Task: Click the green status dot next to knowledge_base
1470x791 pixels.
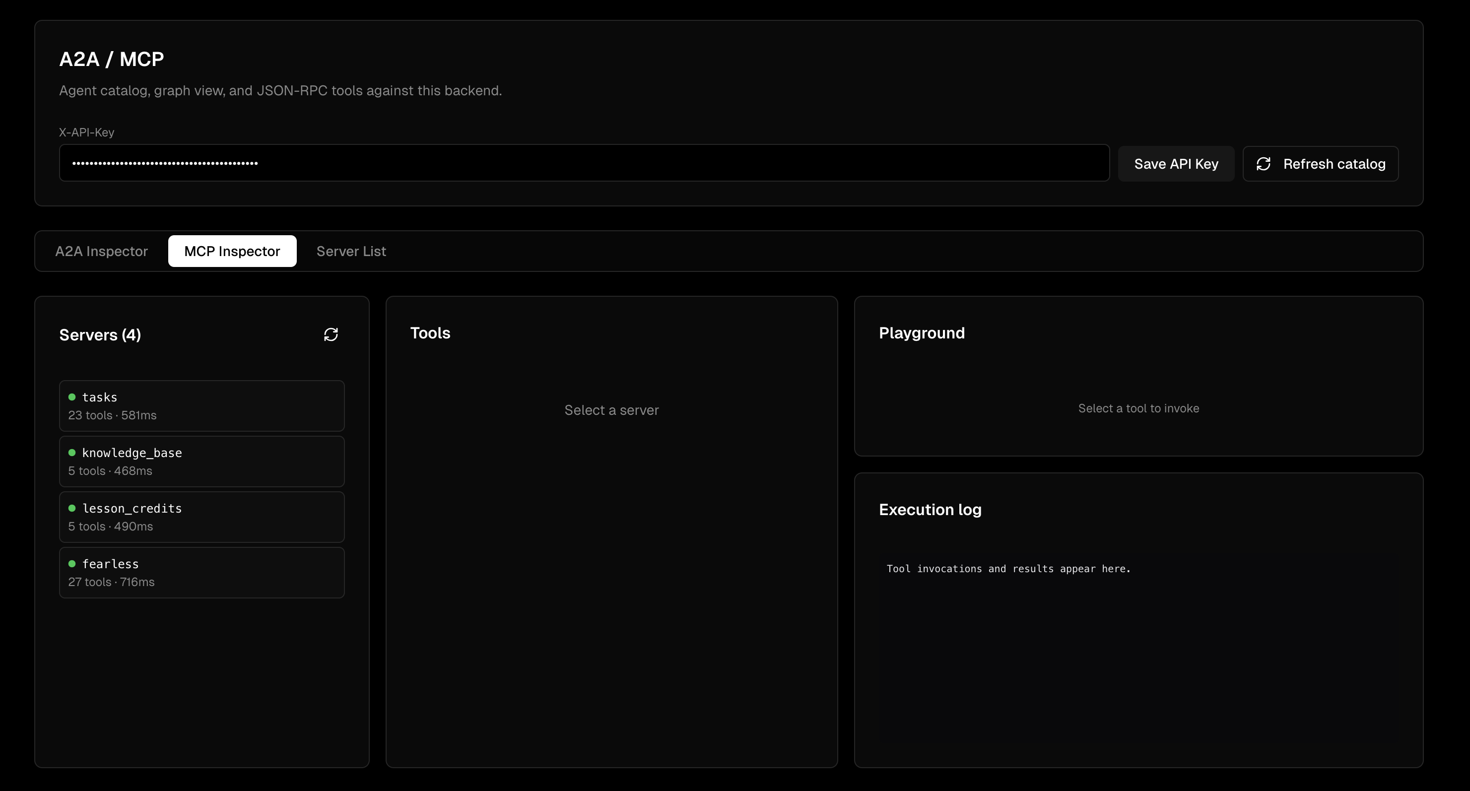Action: pyautogui.click(x=72, y=453)
